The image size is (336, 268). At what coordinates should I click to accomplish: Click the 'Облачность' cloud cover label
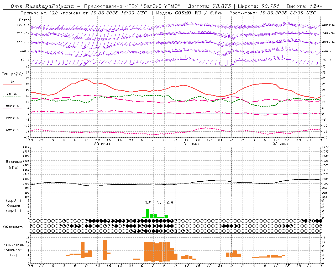[x=13, y=227]
